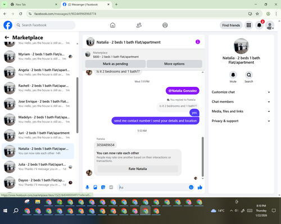Expand Chat members section

tap(241, 102)
